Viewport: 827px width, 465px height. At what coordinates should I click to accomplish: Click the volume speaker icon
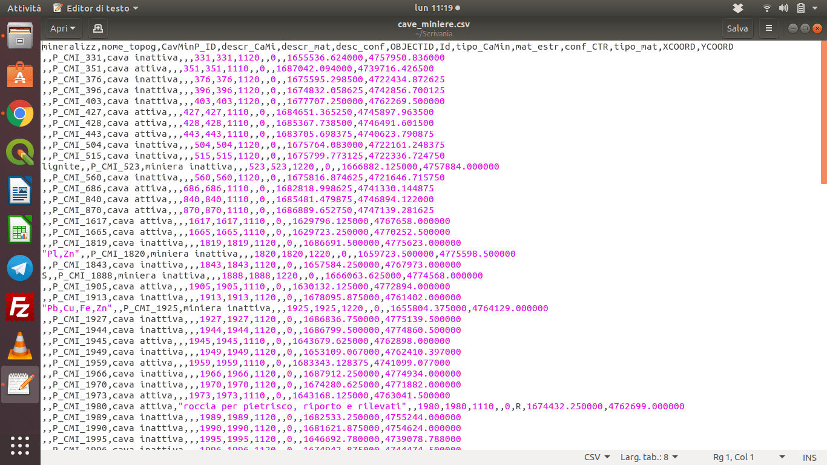783,8
